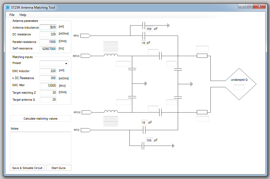This screenshot has height=179, width=270.
Task: Click inside the Notes text area
Action: (40, 147)
